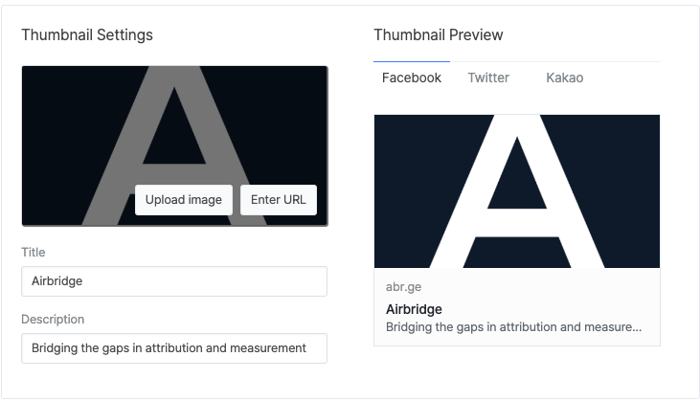This screenshot has width=700, height=401.
Task: Click the truncated description in preview card
Action: click(513, 327)
